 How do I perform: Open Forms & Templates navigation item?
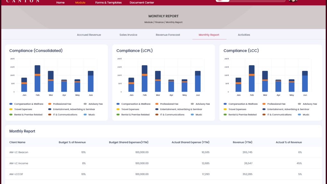coord(108,3)
